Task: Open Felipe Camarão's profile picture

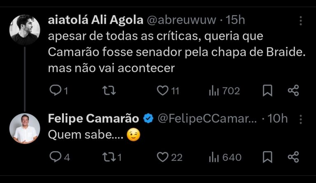Action: click(25, 128)
